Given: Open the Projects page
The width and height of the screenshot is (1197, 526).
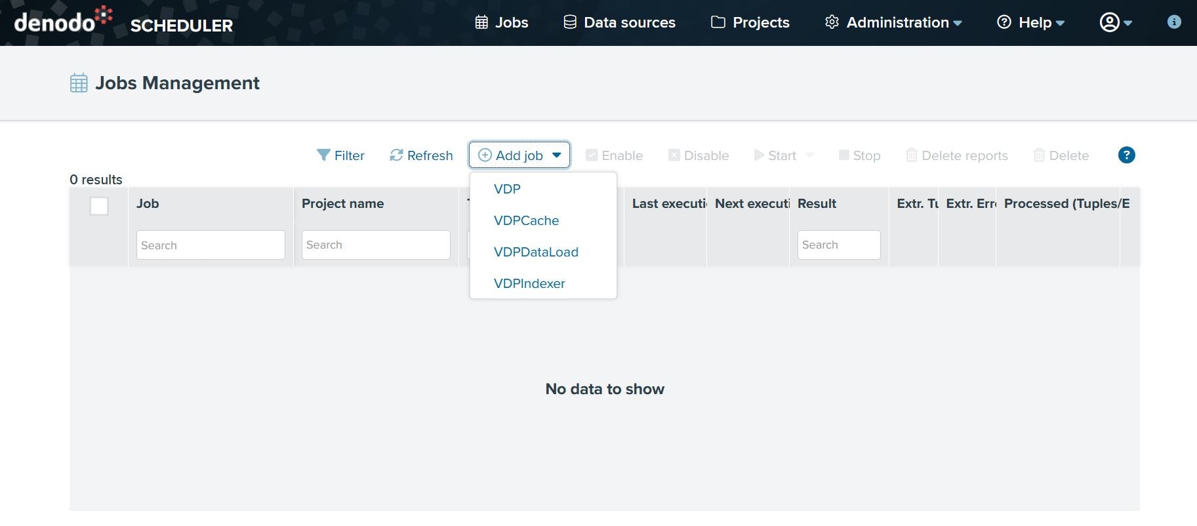Looking at the screenshot, I should tap(750, 22).
